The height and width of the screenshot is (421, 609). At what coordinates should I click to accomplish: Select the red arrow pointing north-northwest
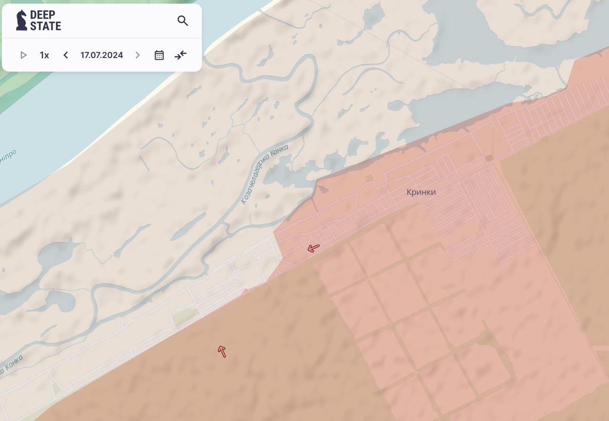222,351
